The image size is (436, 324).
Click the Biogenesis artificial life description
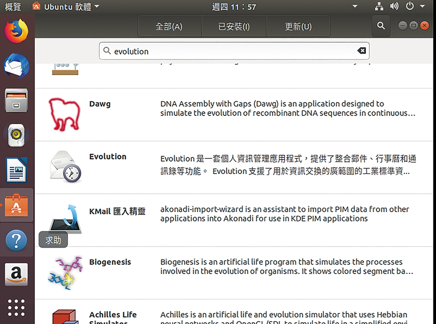[x=287, y=266]
